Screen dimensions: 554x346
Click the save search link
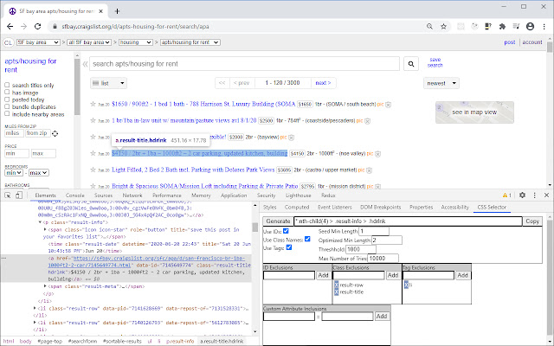[x=435, y=62]
